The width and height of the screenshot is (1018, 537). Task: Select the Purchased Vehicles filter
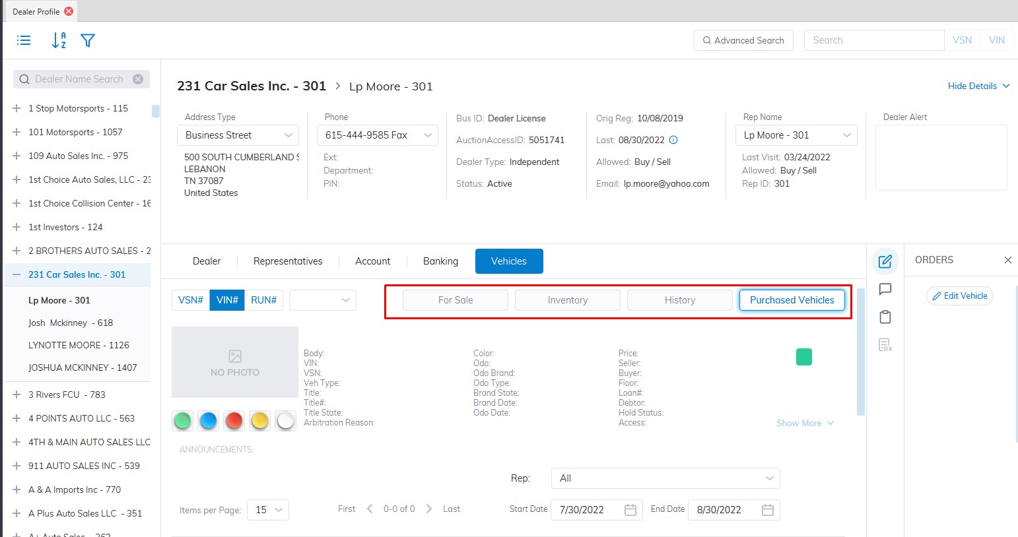tap(792, 300)
